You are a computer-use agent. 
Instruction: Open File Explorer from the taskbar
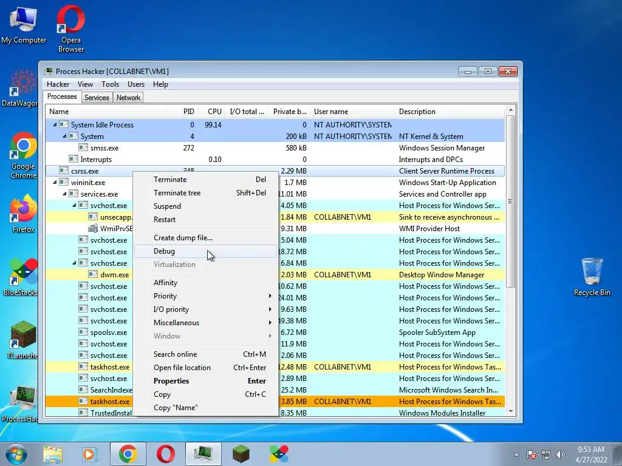point(53,454)
